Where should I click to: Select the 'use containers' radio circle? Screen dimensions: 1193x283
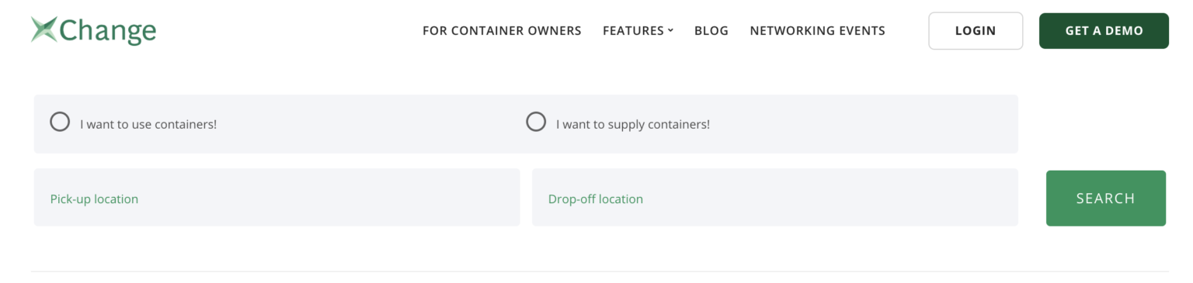[x=60, y=122]
